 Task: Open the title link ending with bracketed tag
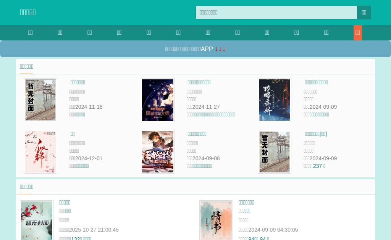[316, 134]
